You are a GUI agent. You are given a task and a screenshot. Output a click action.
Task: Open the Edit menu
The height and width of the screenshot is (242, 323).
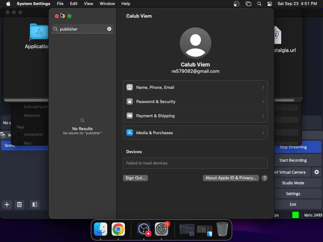73,4
